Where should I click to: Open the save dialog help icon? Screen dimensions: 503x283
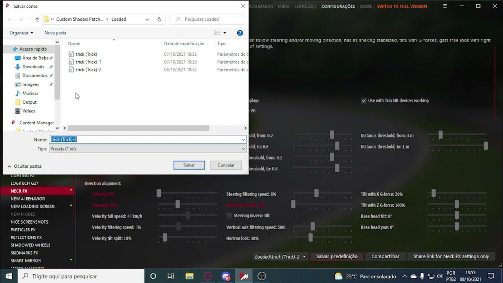(x=240, y=33)
